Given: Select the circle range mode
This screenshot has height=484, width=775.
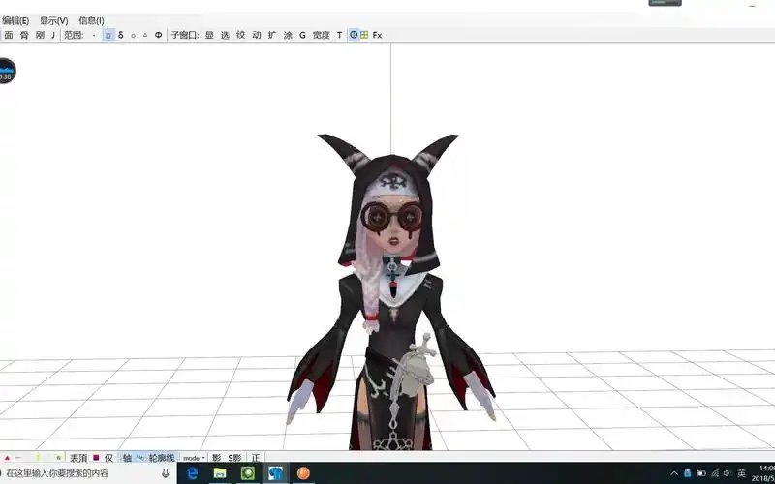Looking at the screenshot, I should (133, 35).
